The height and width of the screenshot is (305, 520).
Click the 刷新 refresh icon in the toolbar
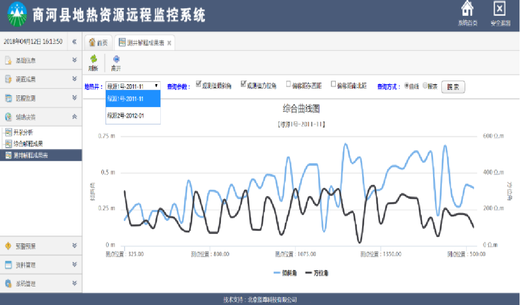click(93, 60)
